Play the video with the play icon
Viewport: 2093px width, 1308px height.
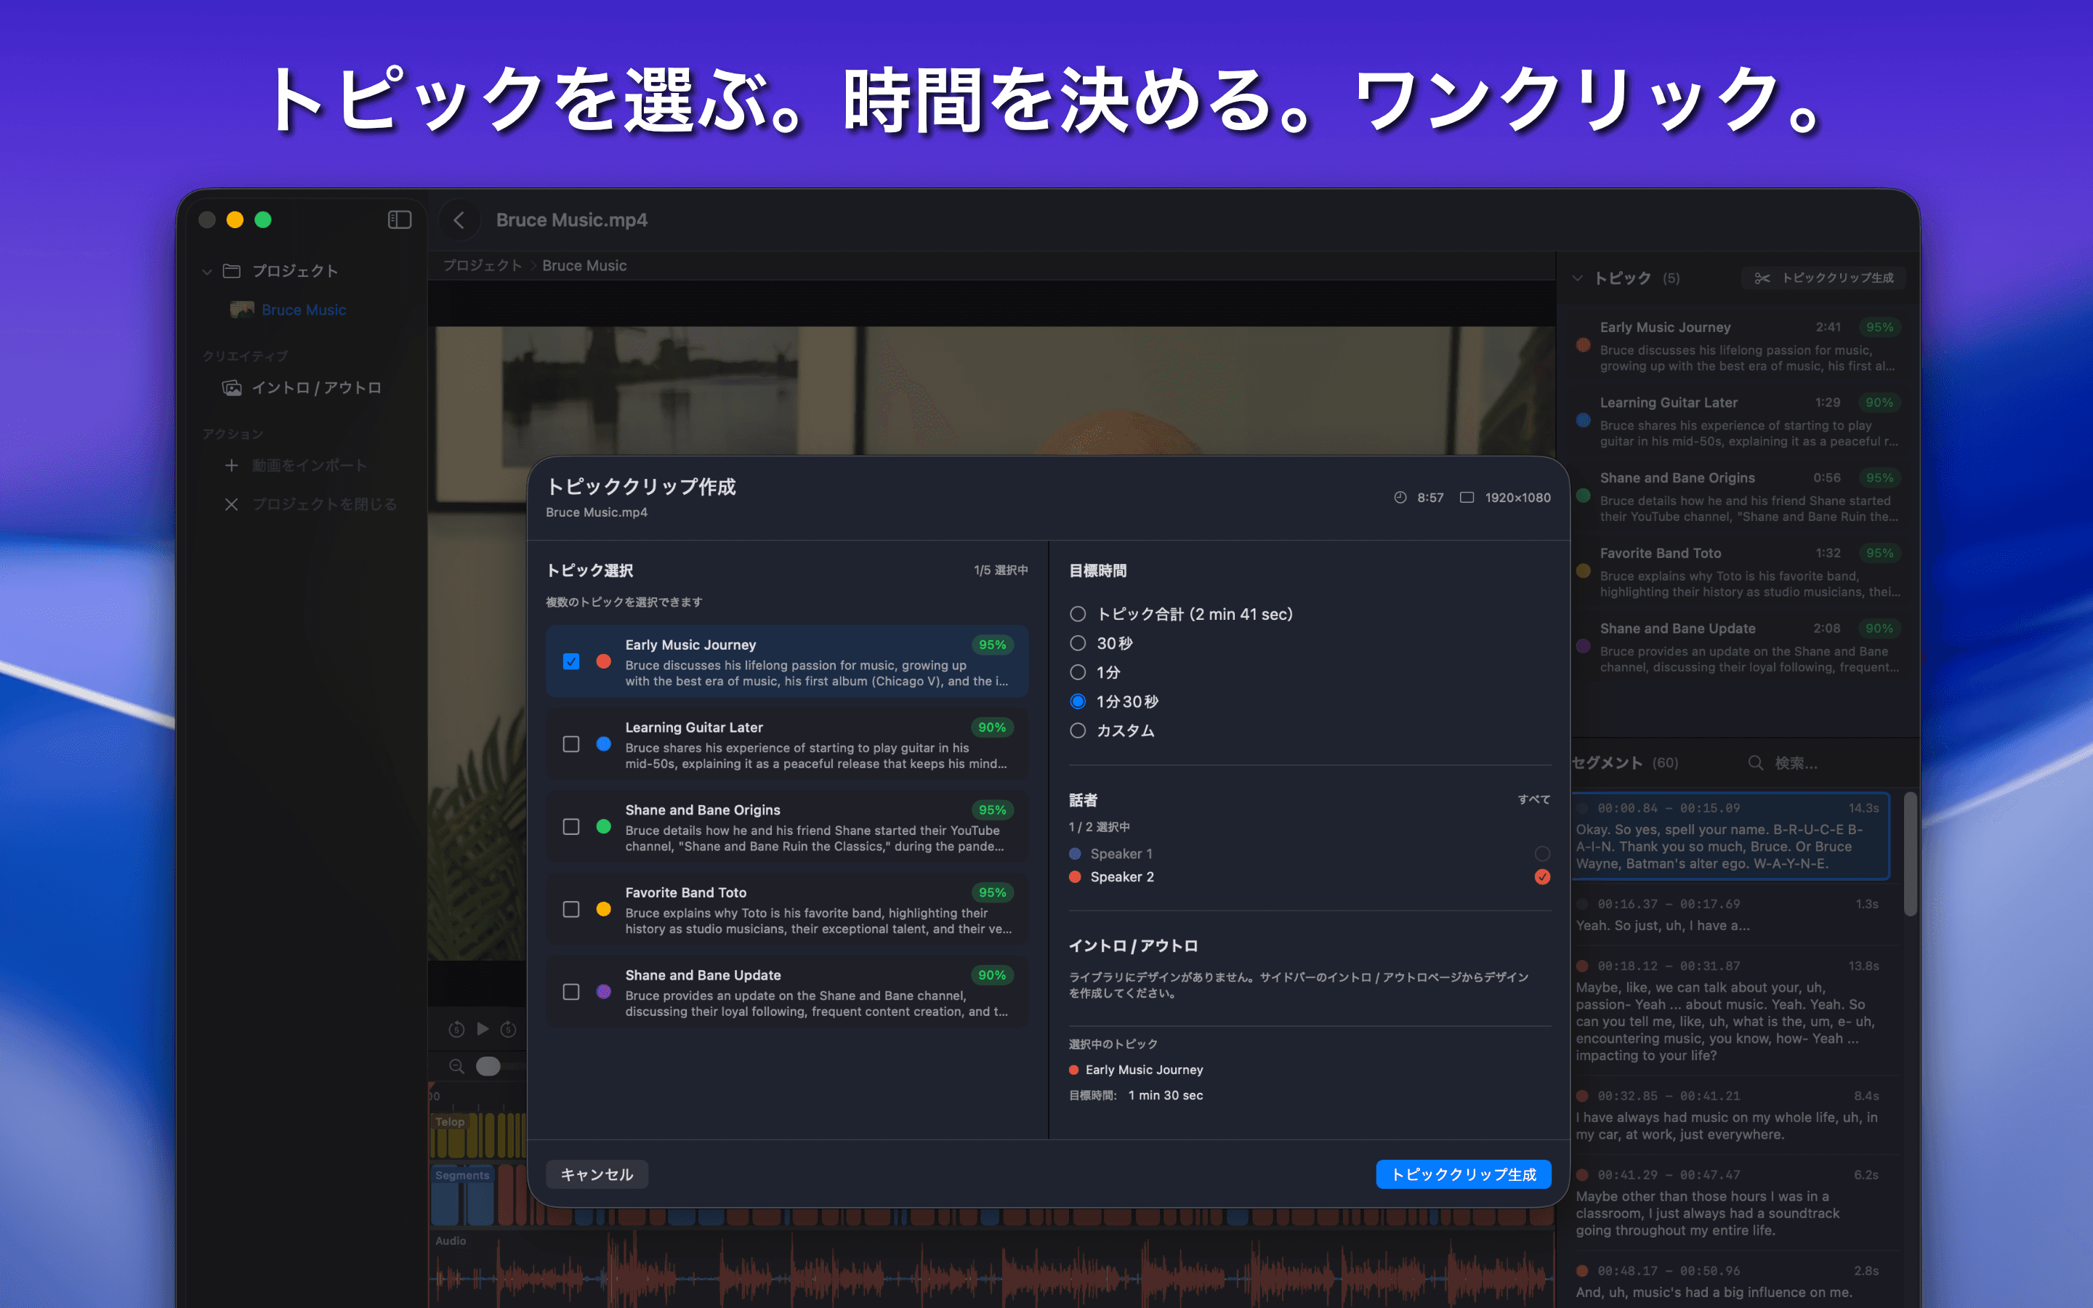(483, 1028)
